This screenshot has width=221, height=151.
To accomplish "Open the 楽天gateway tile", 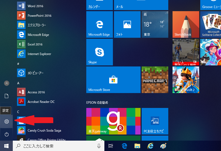I will pyautogui.click(x=113, y=121).
